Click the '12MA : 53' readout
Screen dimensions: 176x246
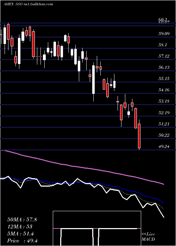click(x=20, y=227)
